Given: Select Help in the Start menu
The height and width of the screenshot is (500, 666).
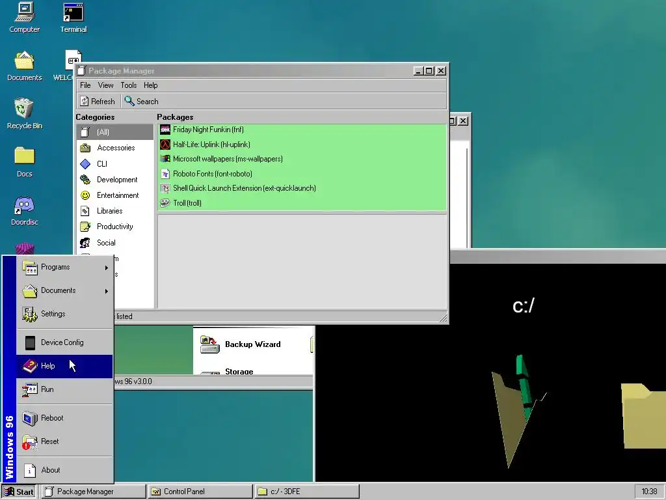Looking at the screenshot, I should (64, 366).
